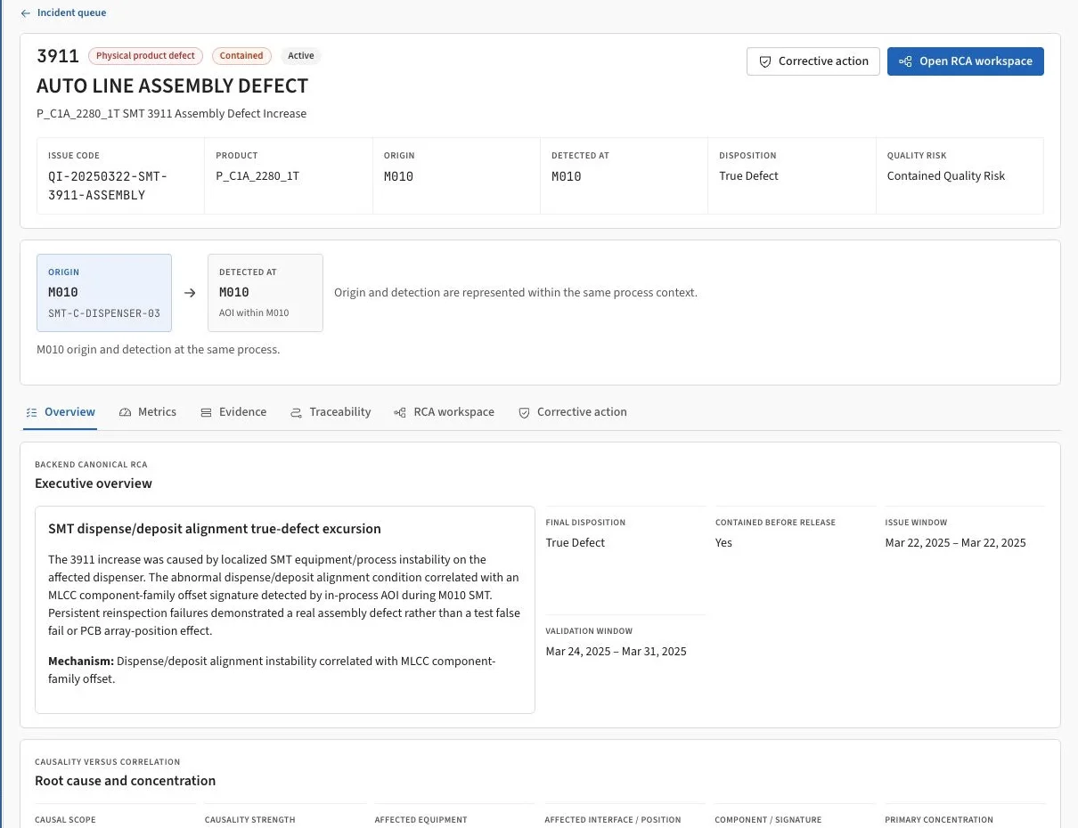
Task: Click product value P_C1A_2280_1T
Action: click(x=257, y=176)
